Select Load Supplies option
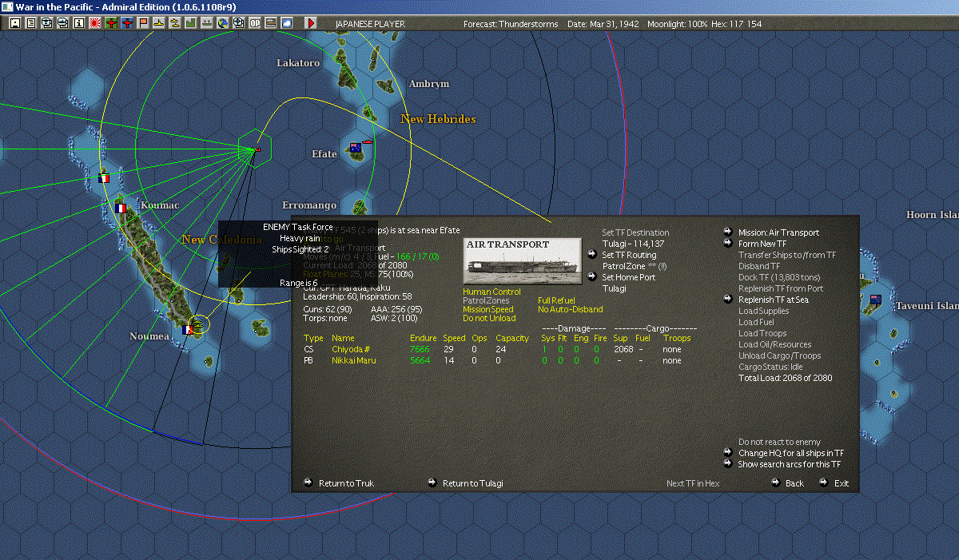 (x=763, y=311)
